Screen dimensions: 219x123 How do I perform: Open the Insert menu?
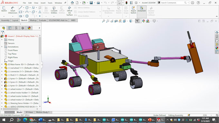tap(43, 3)
